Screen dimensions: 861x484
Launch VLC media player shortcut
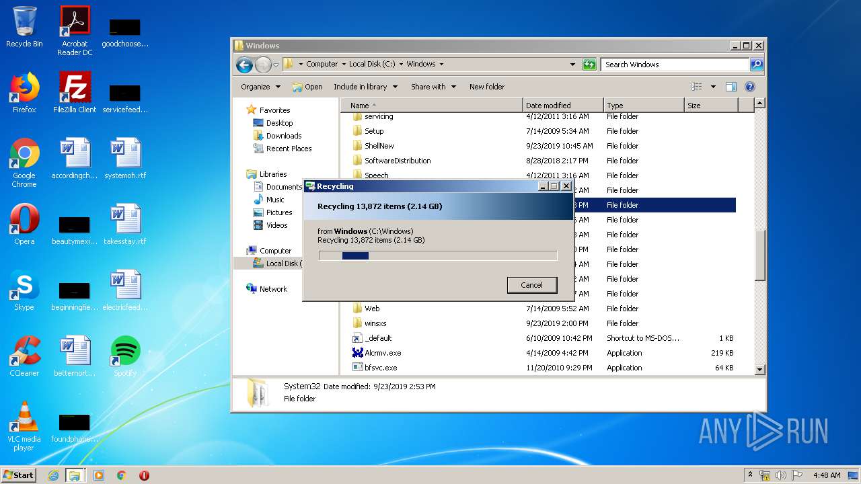click(x=24, y=426)
